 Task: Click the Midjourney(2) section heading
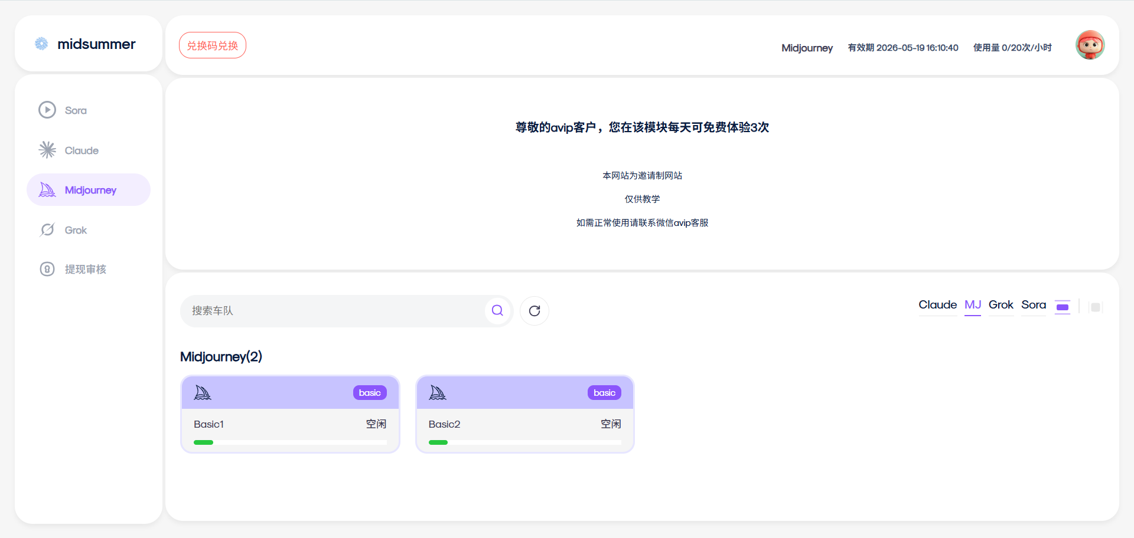coord(221,357)
